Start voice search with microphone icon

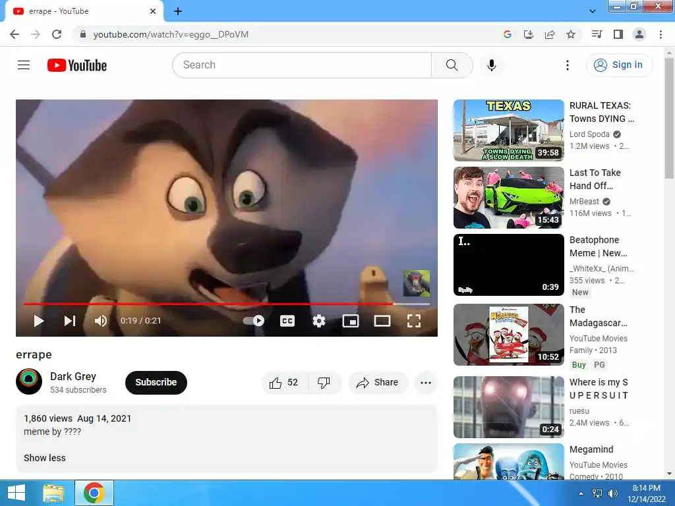tap(491, 65)
